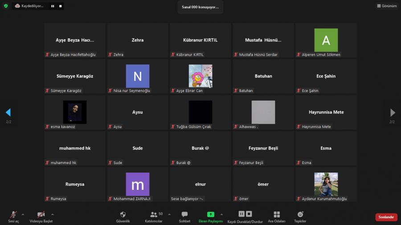
Task: Go to previous page with left blue arrow
Action: click(8, 112)
